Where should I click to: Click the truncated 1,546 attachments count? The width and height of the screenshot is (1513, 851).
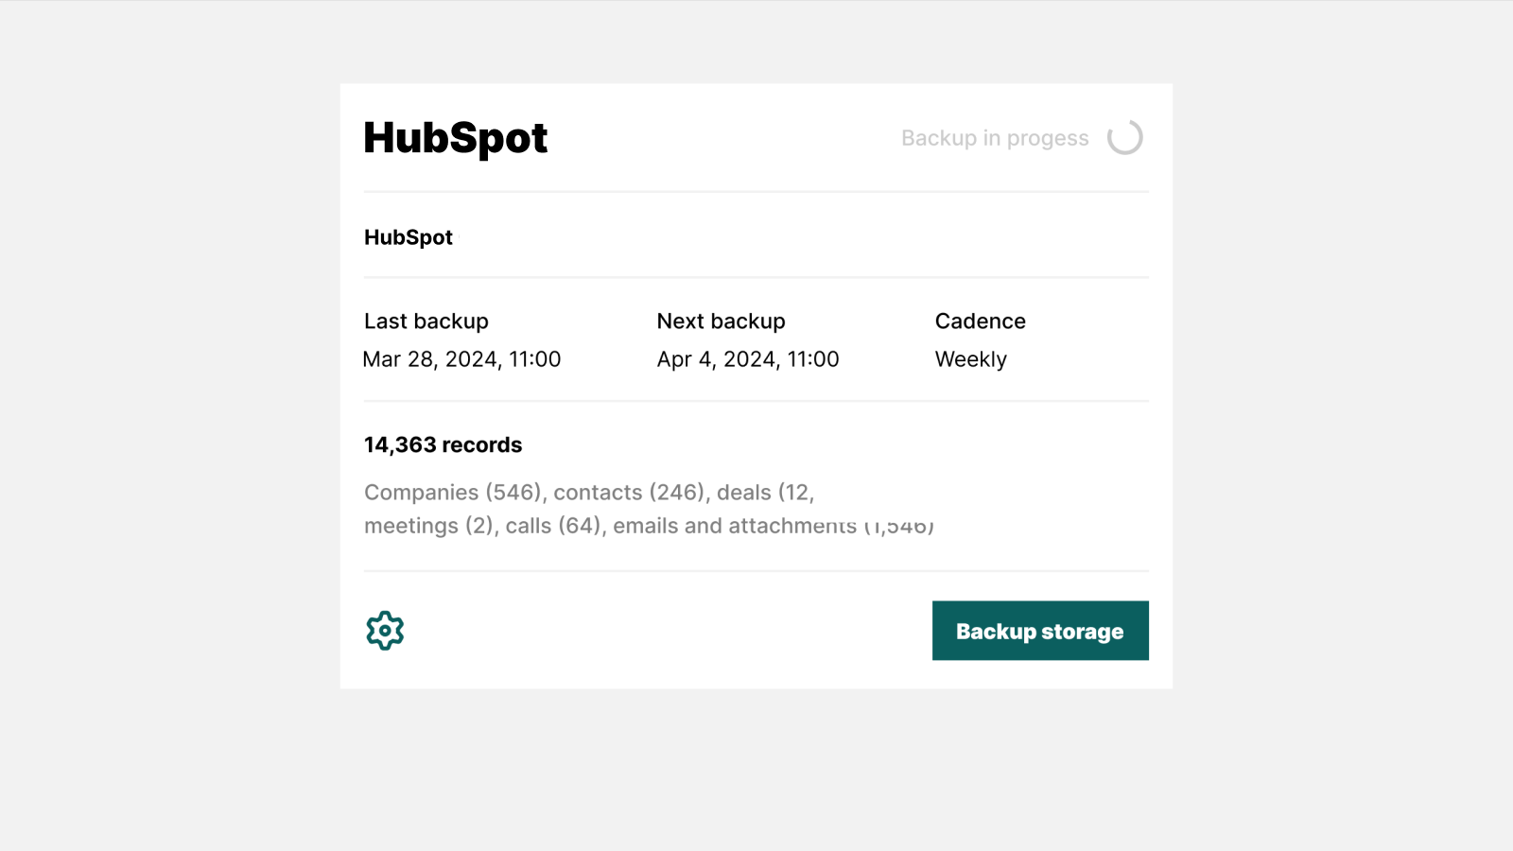click(x=898, y=527)
